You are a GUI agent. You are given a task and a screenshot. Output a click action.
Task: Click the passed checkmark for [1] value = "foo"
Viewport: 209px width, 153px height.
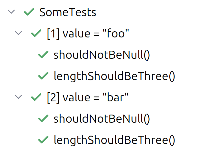(36, 34)
